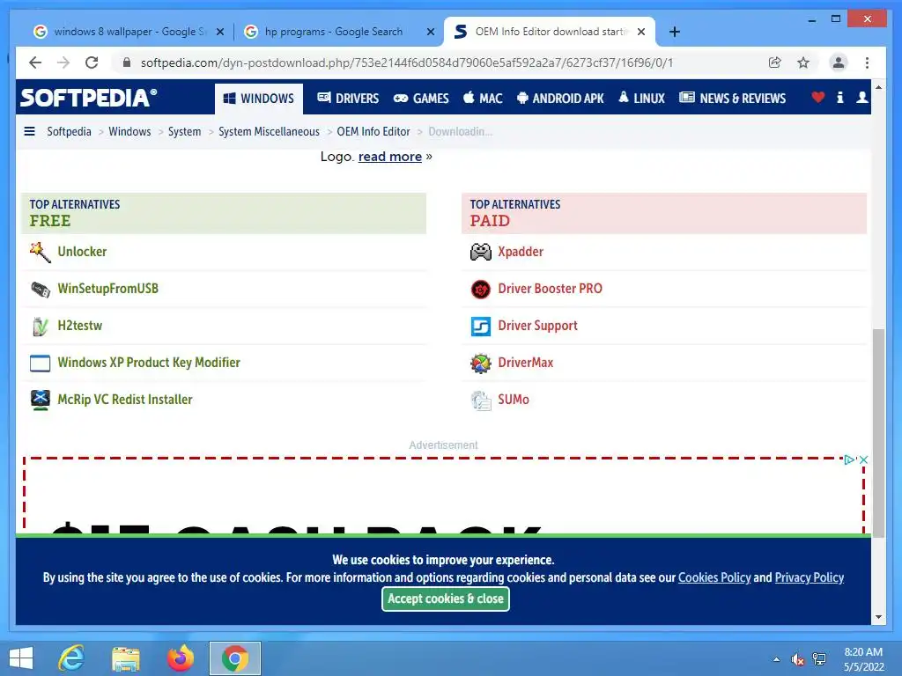
Task: Go forward to the next page
Action: pos(63,62)
